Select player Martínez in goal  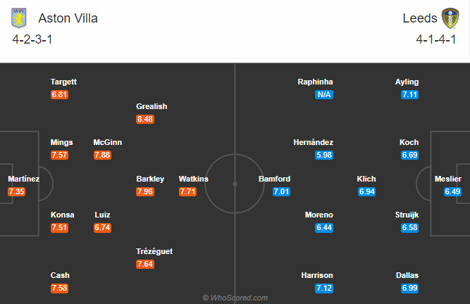(23, 179)
